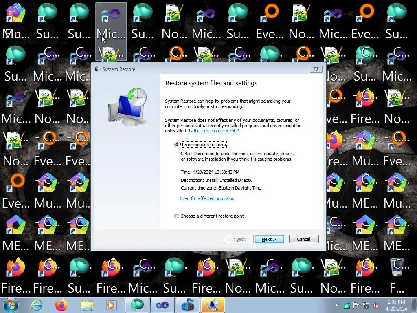Screen dimensions: 417x313
Task: Open the Windows Start menu orb
Action: click(11, 305)
